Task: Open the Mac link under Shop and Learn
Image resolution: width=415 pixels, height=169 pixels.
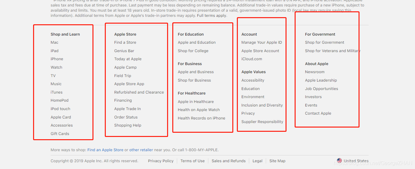Action: click(55, 42)
